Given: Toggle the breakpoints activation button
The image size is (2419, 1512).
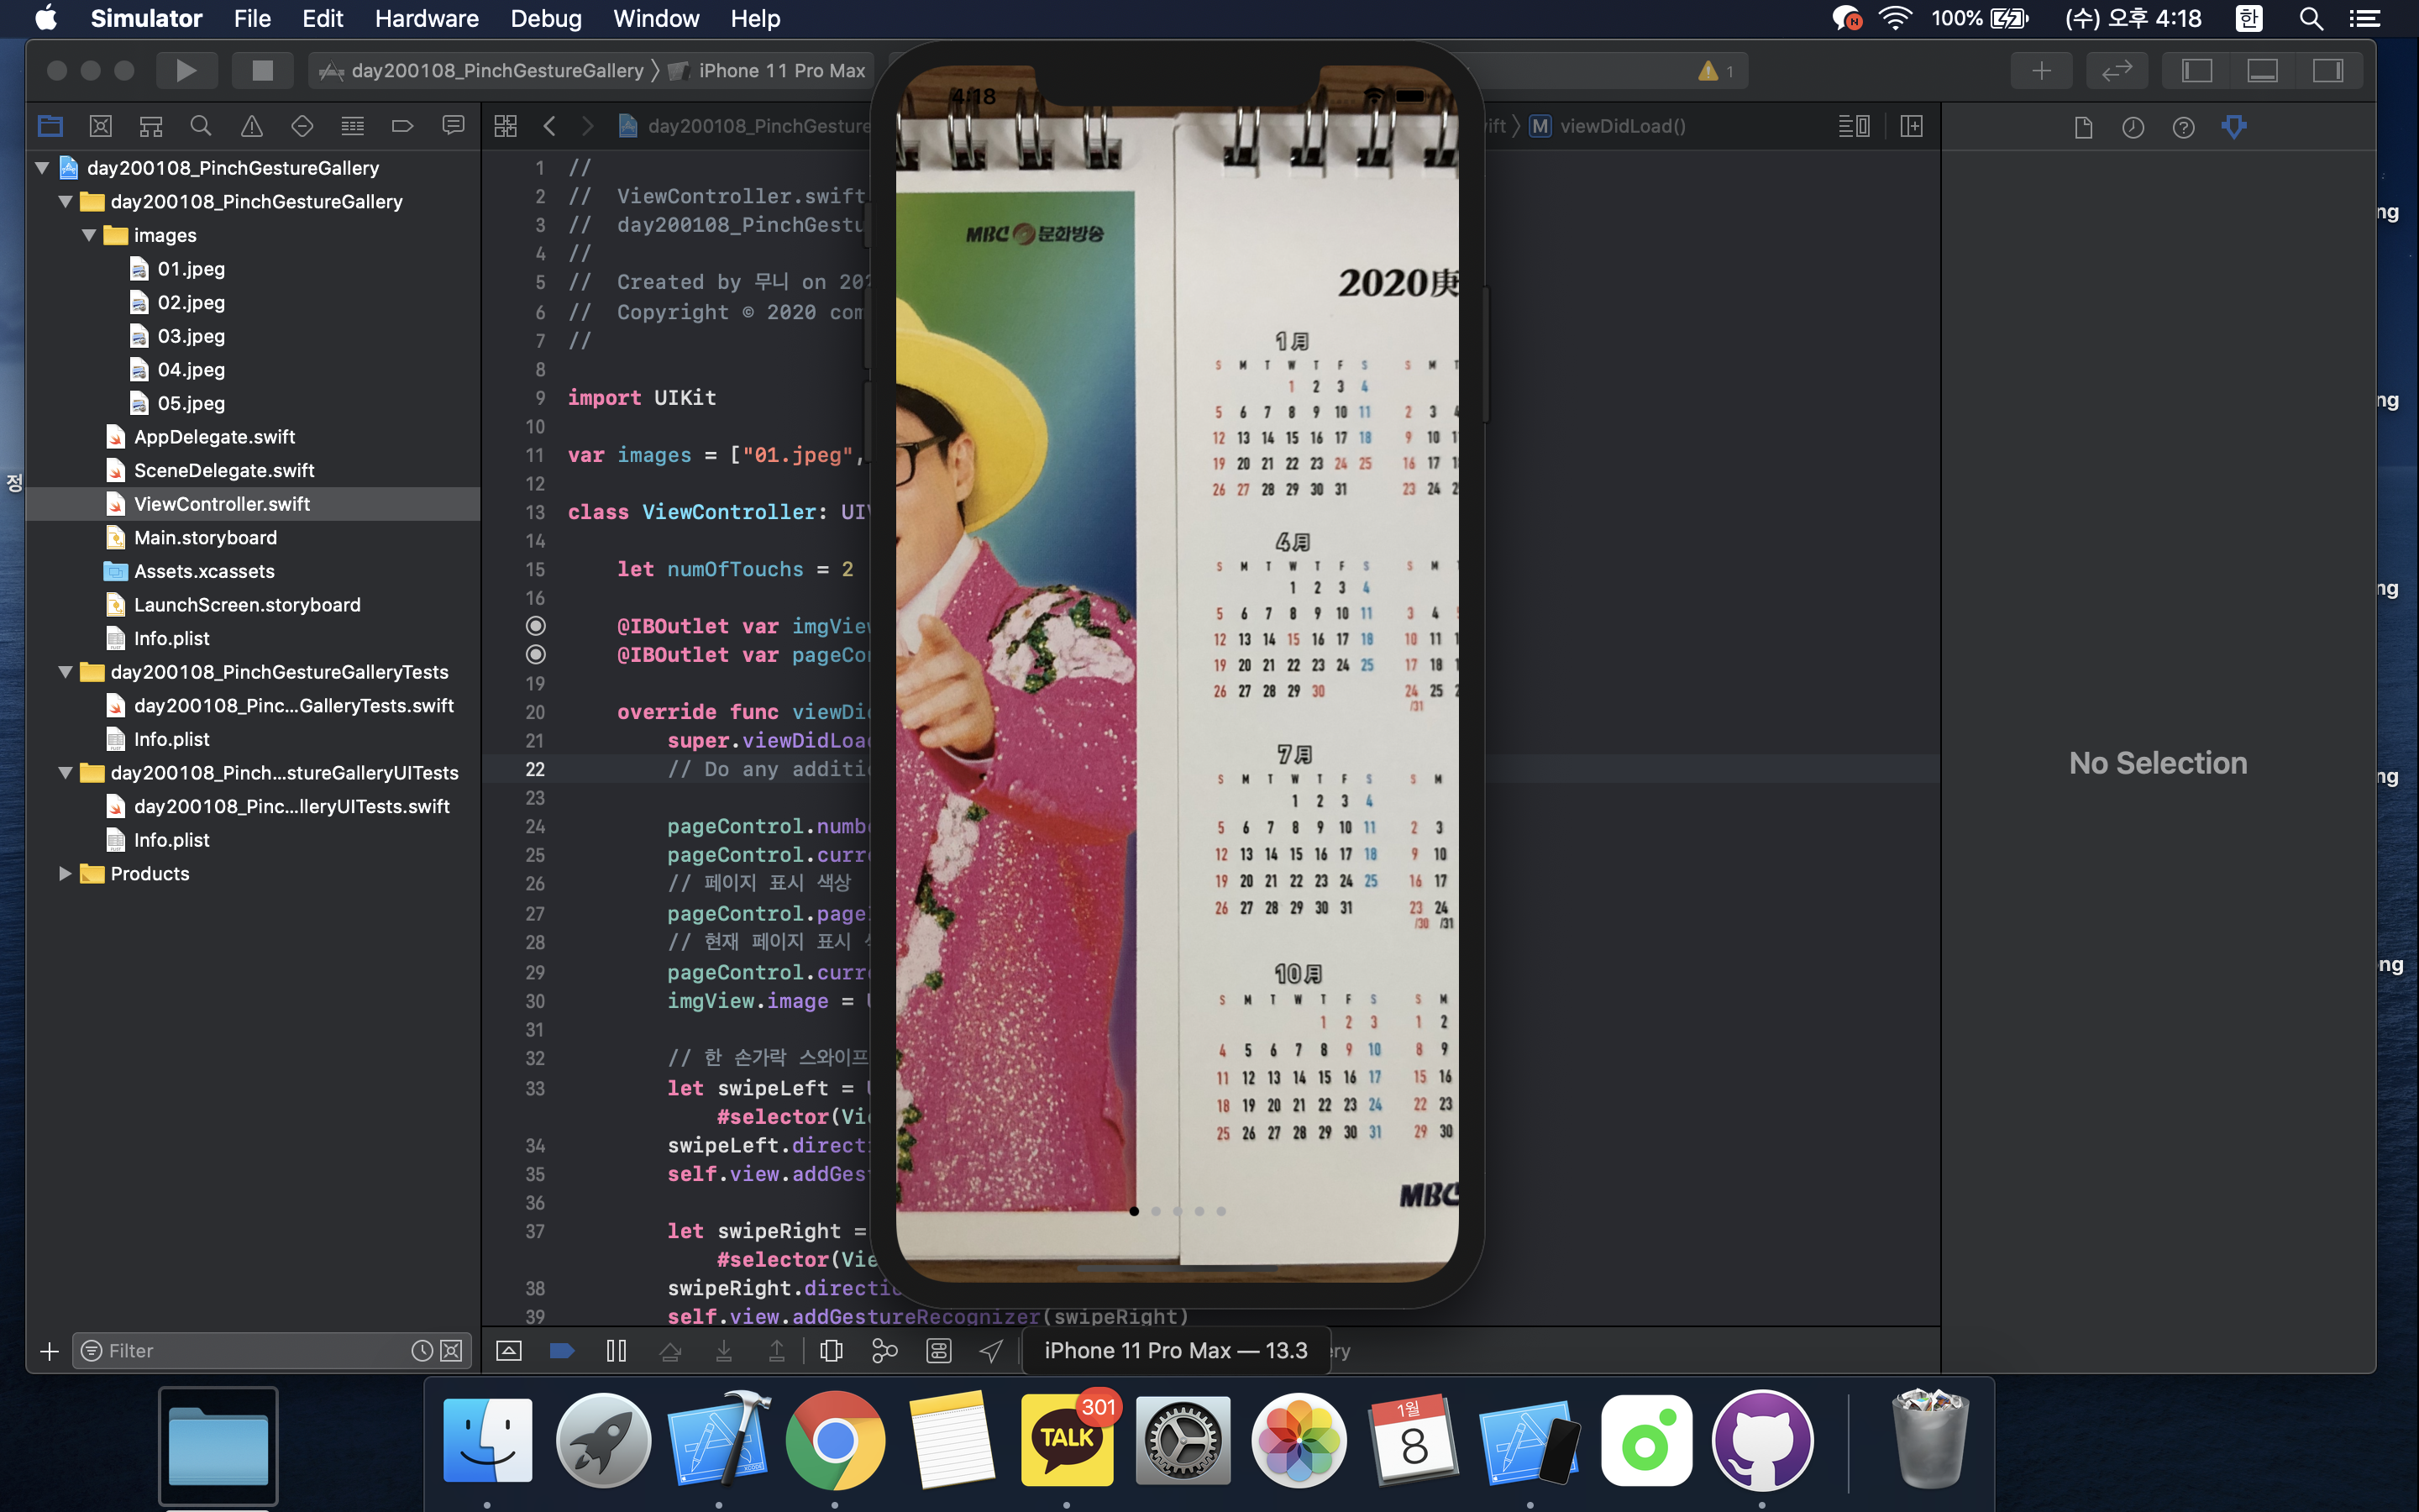Looking at the screenshot, I should [562, 1351].
